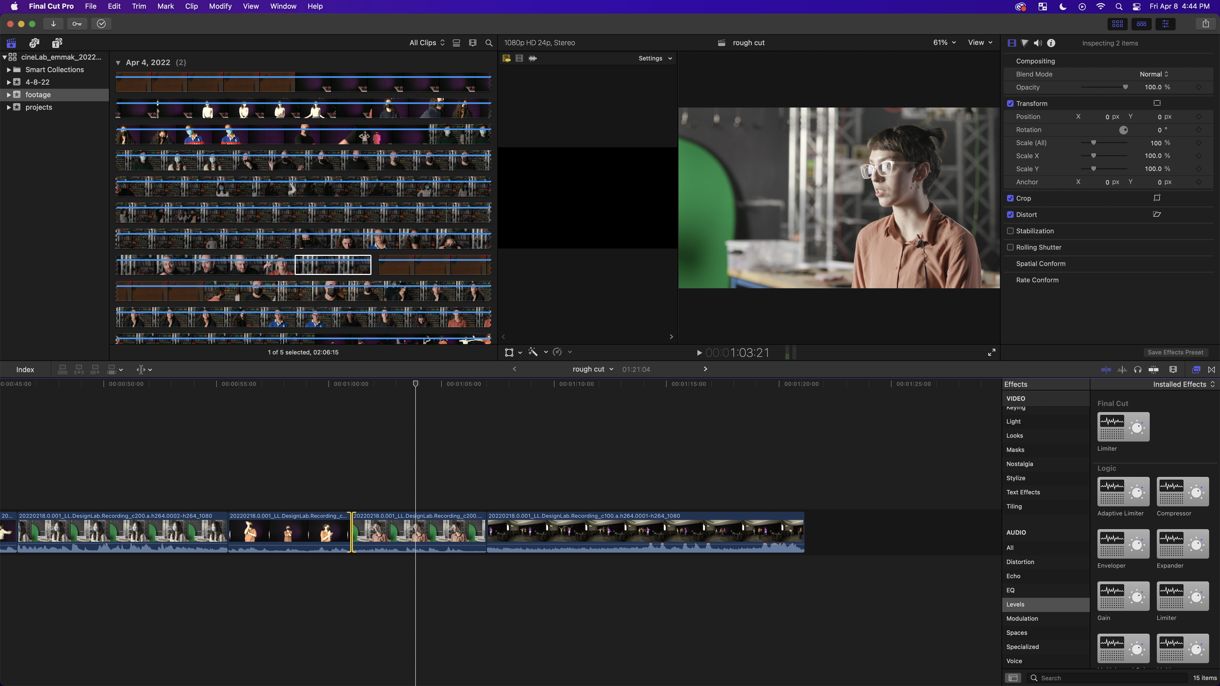This screenshot has height=686, width=1220.
Task: Uncheck the Transform checkbox
Action: coord(1010,104)
